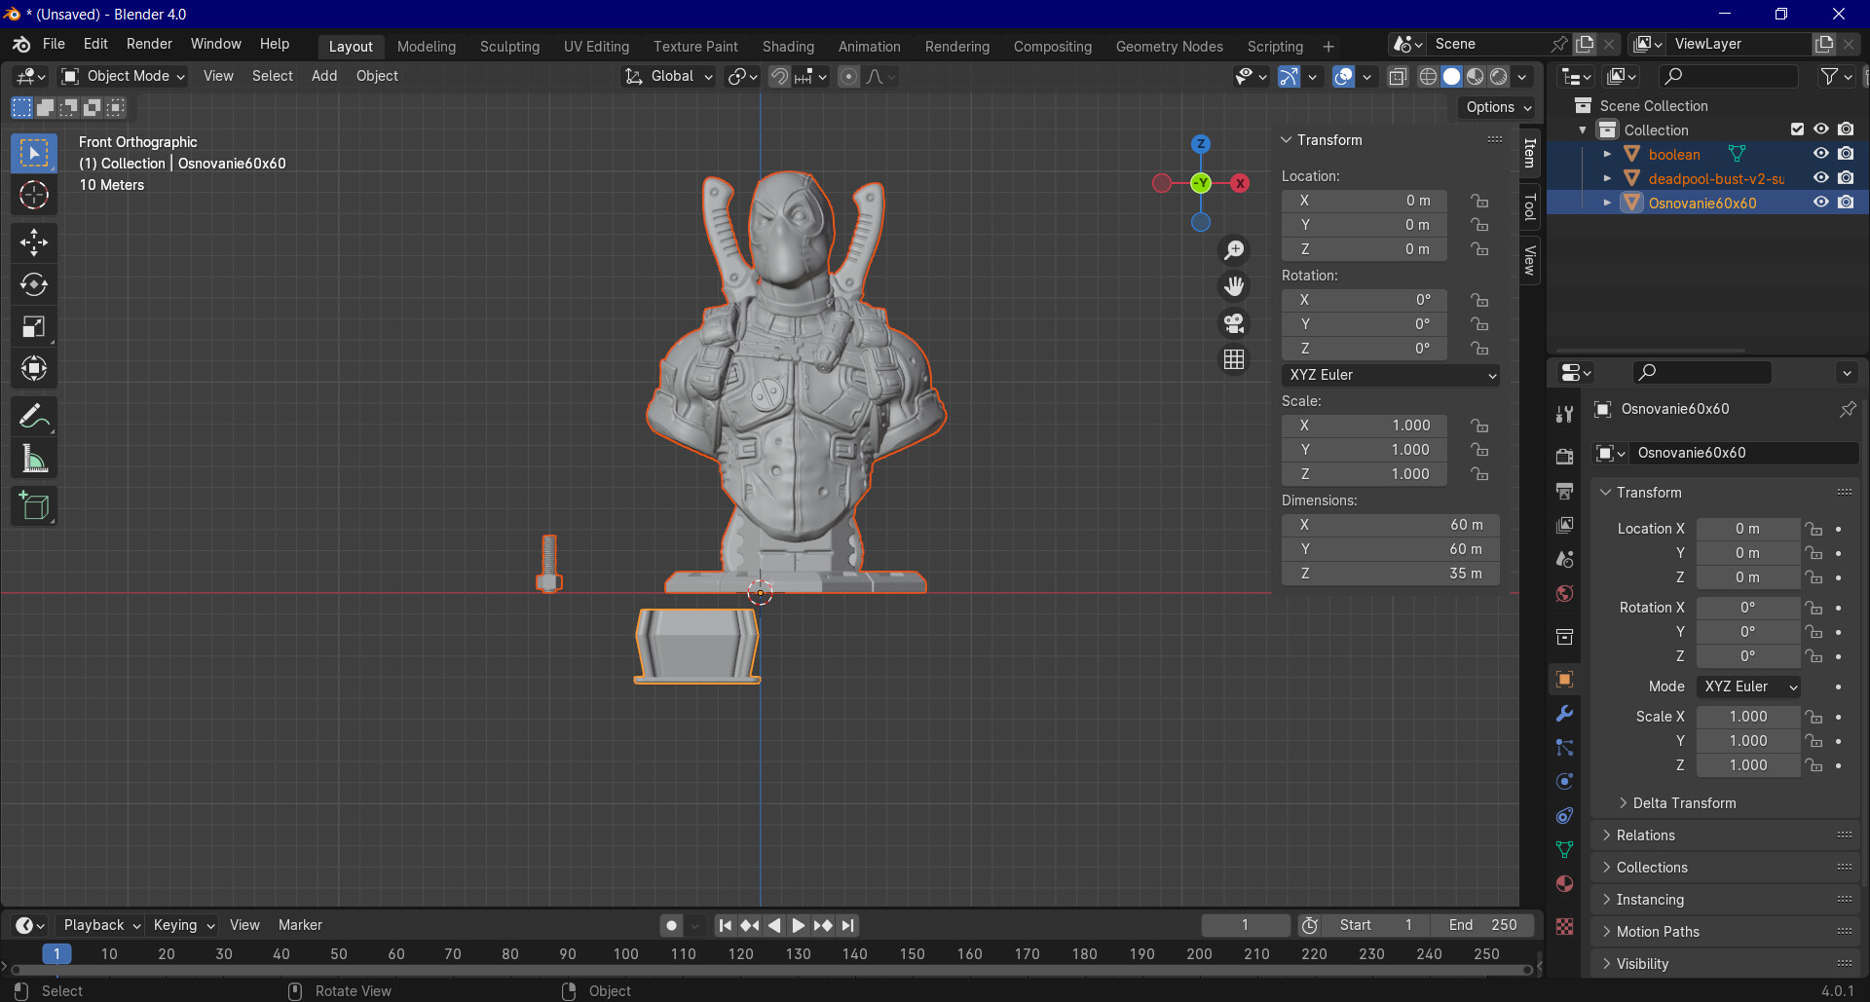The image size is (1870, 1002).
Task: Open the Object Mode dropdown
Action: coord(124,76)
